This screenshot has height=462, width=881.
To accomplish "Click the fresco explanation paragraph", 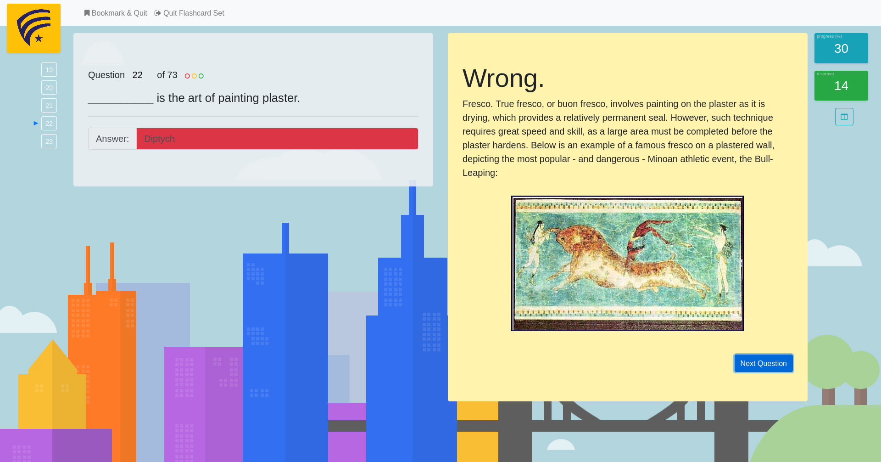I will tap(619, 138).
